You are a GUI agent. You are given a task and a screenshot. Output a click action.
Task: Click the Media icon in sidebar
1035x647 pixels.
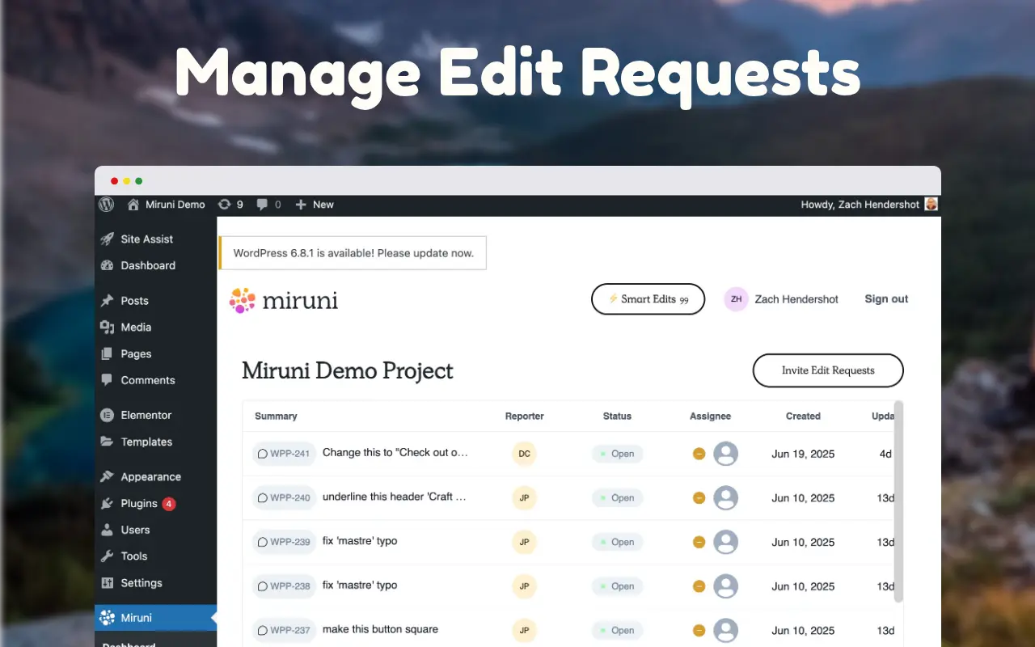pyautogui.click(x=107, y=327)
